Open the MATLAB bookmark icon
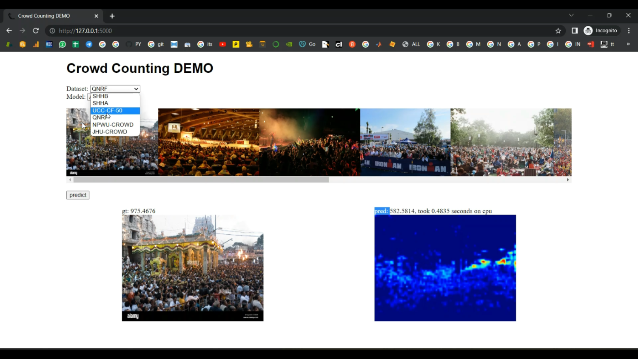This screenshot has height=359, width=638. [379, 44]
